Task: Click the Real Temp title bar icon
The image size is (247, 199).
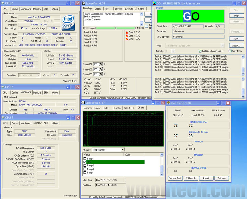Action: coord(168,103)
